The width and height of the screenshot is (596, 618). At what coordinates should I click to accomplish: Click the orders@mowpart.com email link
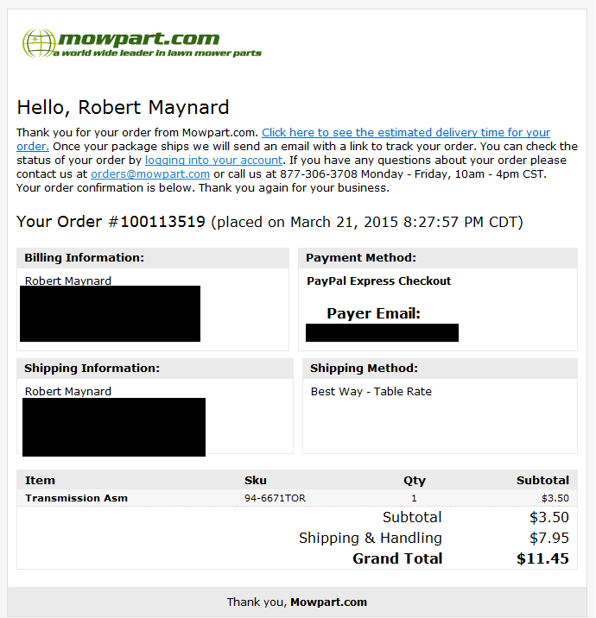pyautogui.click(x=150, y=173)
